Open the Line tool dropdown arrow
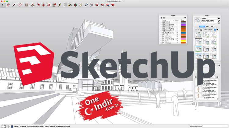Screen dimensions: 229x128 pyautogui.click(x=16, y=5)
